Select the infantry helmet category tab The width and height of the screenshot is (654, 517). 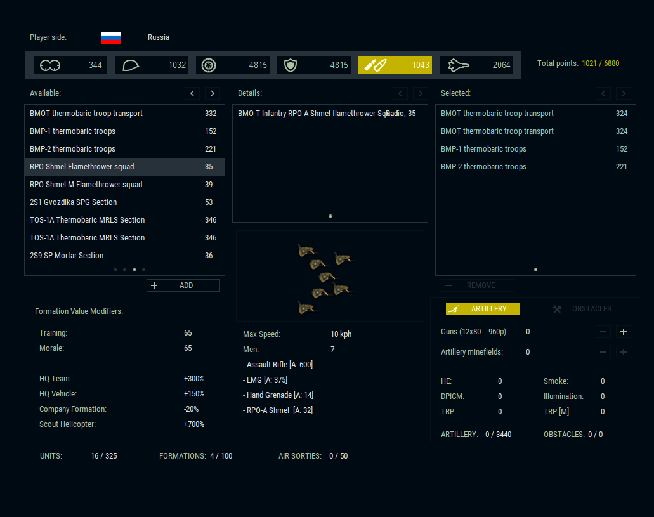pos(152,65)
